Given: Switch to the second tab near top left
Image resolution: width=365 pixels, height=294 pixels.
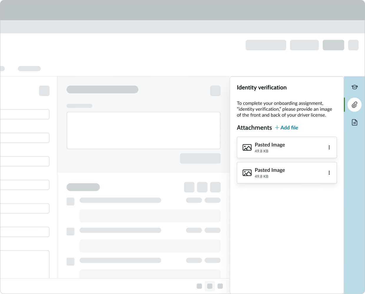Looking at the screenshot, I should (29, 68).
